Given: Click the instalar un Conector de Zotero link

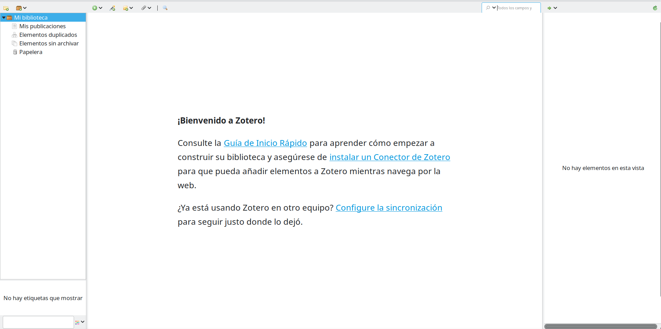Looking at the screenshot, I should point(389,157).
